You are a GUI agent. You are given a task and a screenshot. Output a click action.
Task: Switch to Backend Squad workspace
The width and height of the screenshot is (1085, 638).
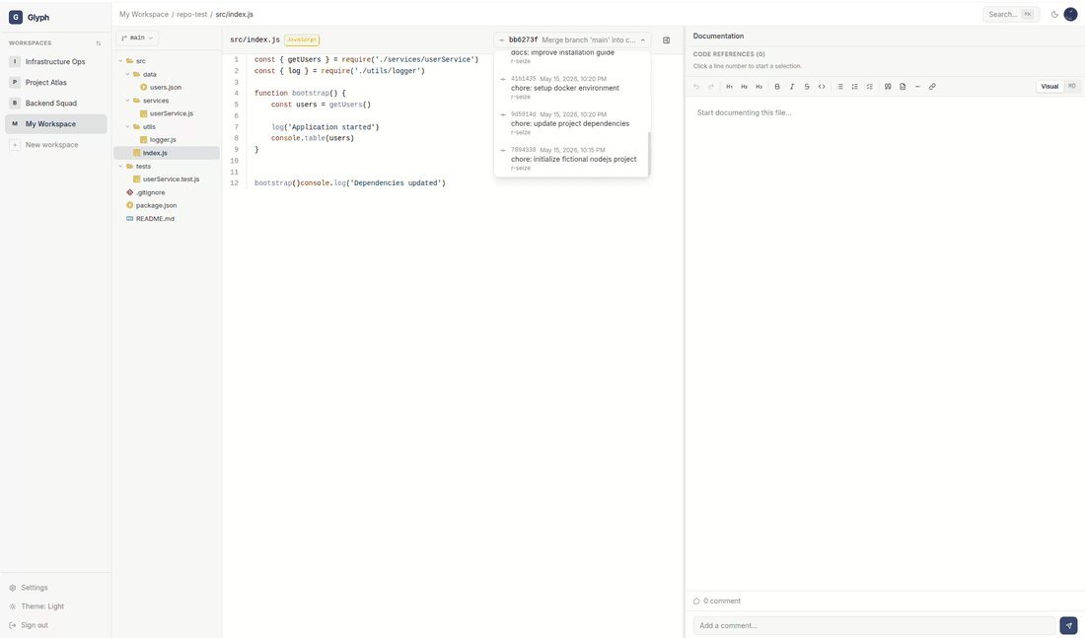[x=55, y=104]
